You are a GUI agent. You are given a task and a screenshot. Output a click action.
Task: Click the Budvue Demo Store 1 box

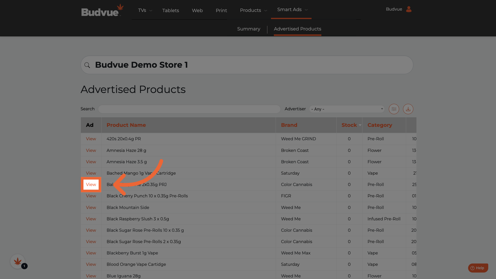click(x=247, y=65)
